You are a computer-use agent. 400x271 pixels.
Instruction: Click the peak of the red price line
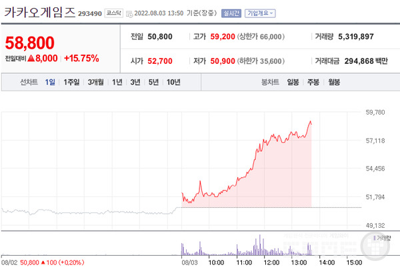point(311,121)
